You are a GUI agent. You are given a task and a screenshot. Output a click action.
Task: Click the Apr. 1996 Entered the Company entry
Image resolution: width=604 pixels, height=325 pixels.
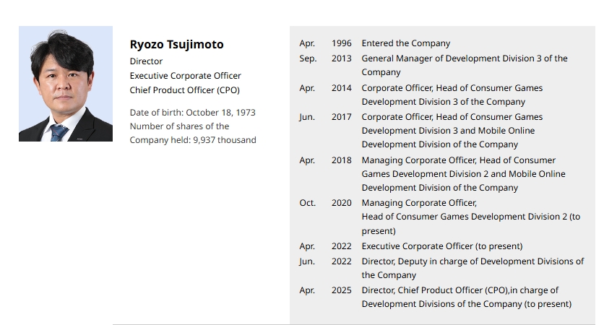pyautogui.click(x=374, y=43)
